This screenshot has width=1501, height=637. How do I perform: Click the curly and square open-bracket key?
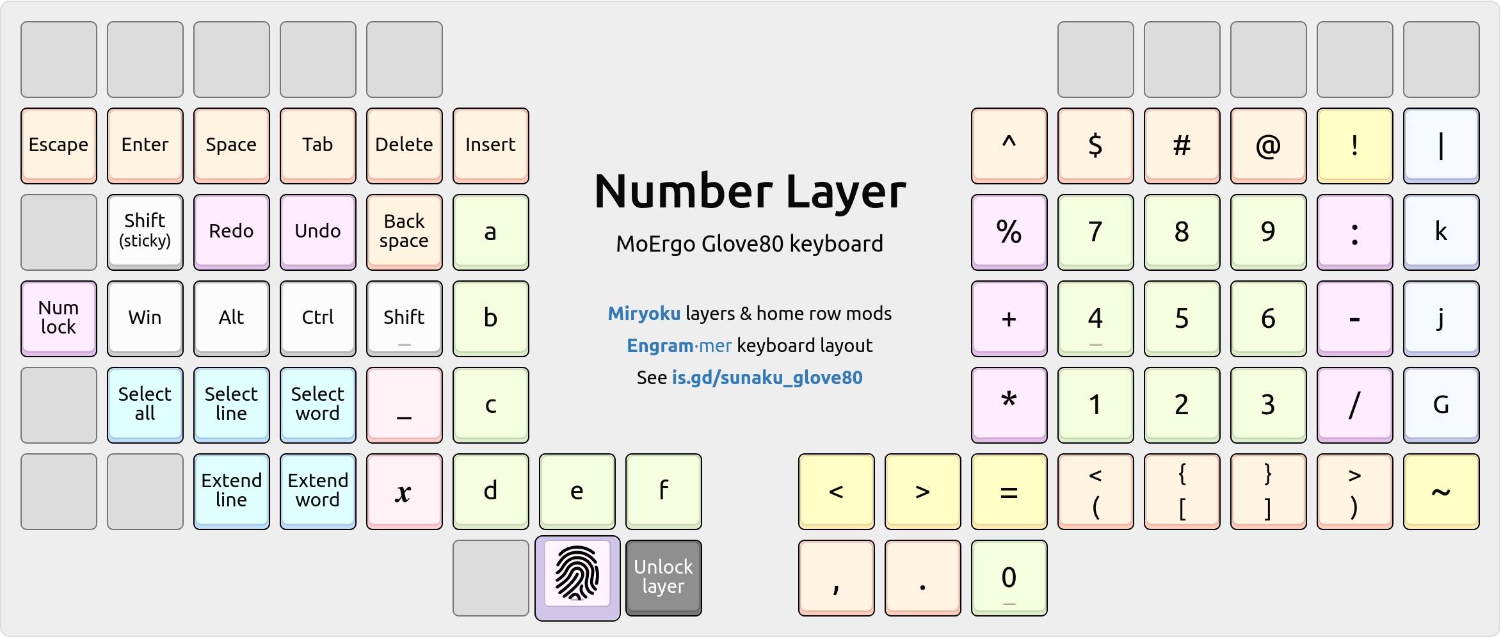click(x=1182, y=492)
